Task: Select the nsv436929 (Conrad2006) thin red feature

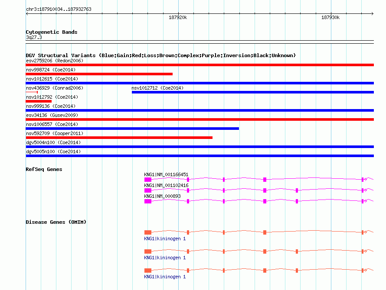Action: tap(32, 92)
